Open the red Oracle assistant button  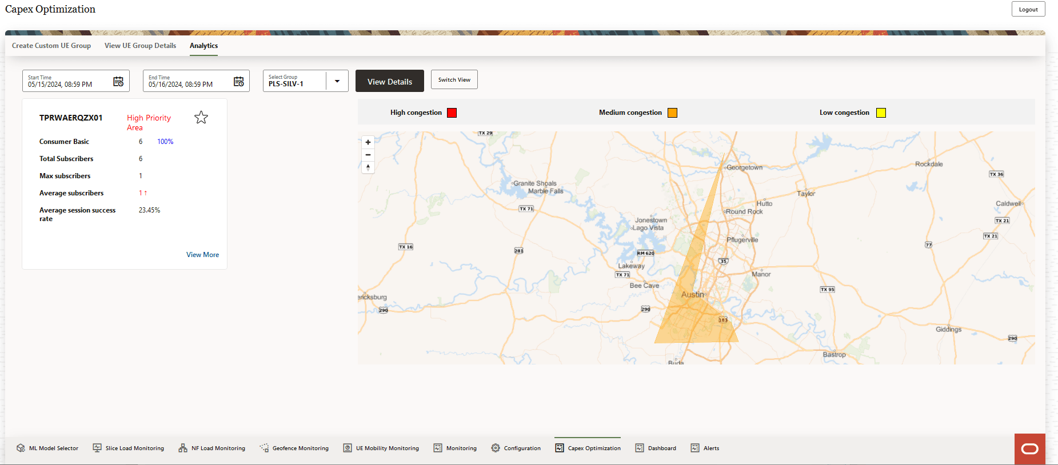pos(1030,449)
